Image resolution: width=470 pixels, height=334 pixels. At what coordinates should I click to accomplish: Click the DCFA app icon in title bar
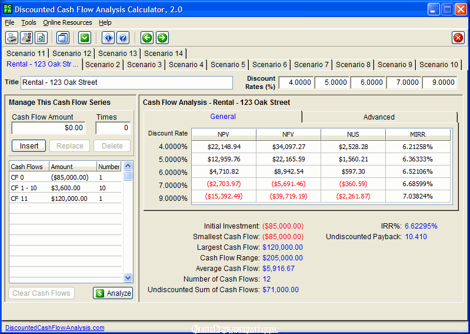[8, 9]
